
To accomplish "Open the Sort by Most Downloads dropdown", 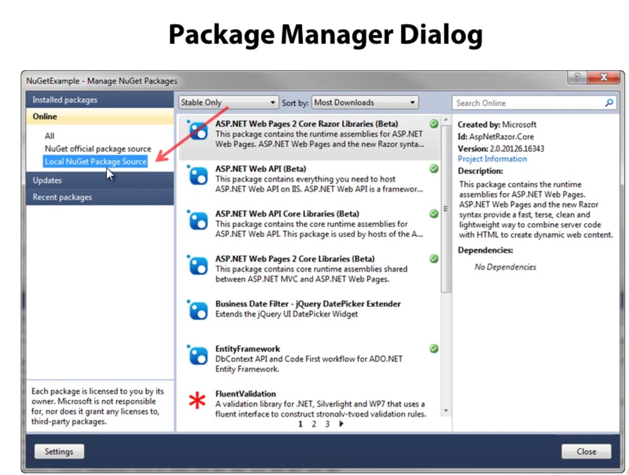I will pyautogui.click(x=365, y=103).
